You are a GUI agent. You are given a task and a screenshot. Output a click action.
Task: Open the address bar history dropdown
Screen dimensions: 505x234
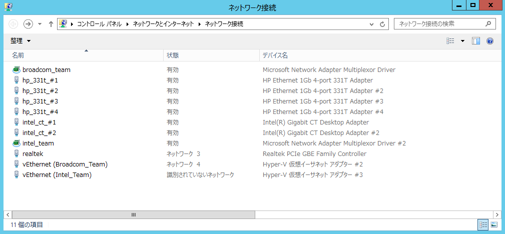coord(372,24)
